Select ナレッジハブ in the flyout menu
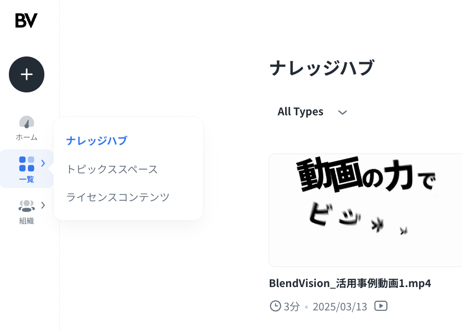This screenshot has width=462, height=330. [97, 140]
